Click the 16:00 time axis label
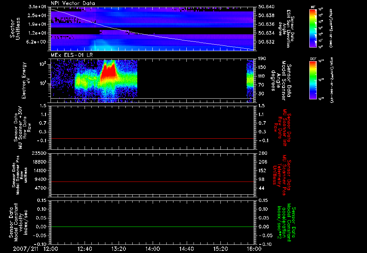 click(254, 249)
